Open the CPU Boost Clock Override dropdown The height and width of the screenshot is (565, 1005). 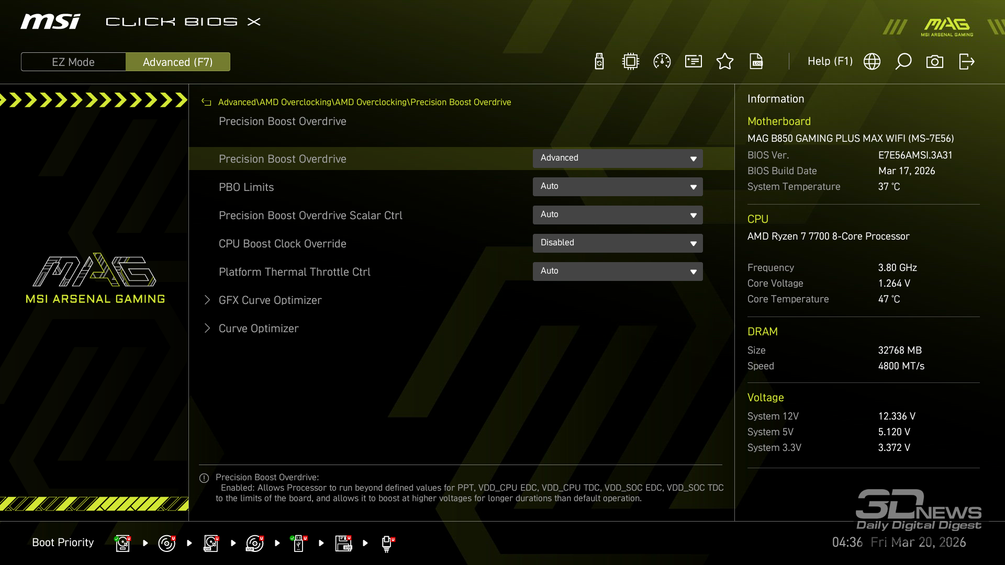(x=618, y=243)
